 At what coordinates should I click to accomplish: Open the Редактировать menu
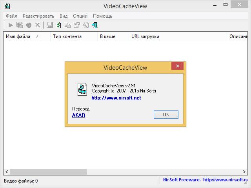tap(38, 16)
